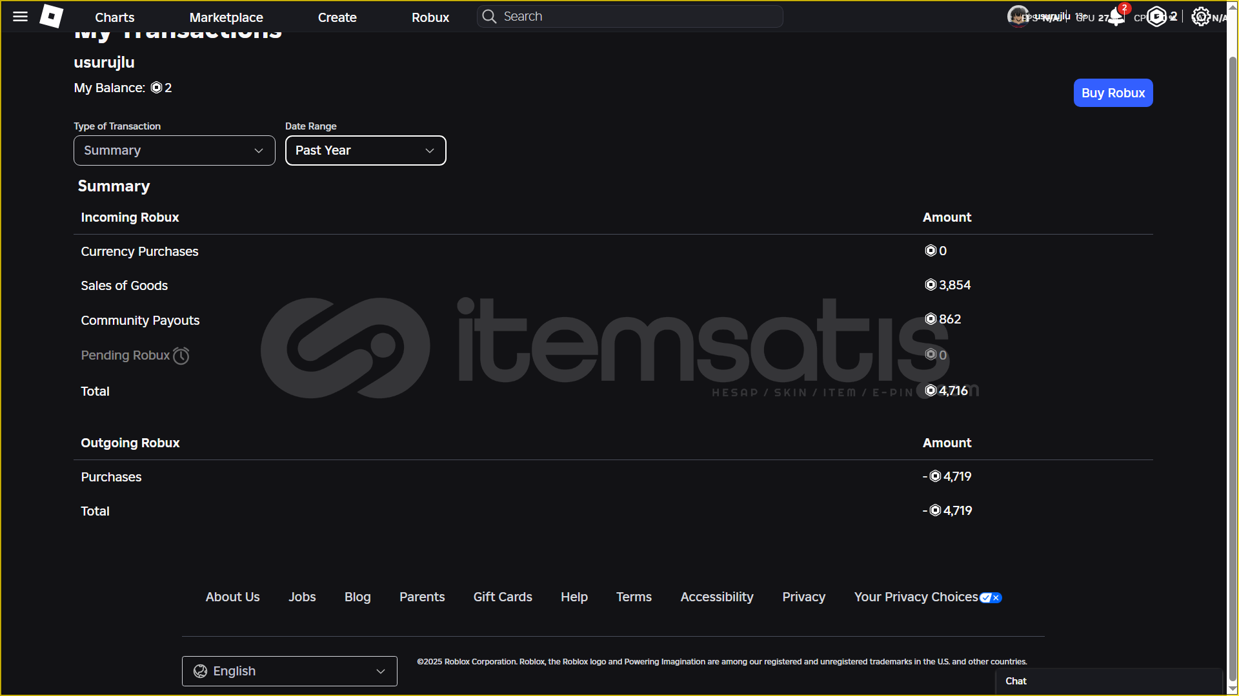
Task: Open the Create tab
Action: point(337,17)
